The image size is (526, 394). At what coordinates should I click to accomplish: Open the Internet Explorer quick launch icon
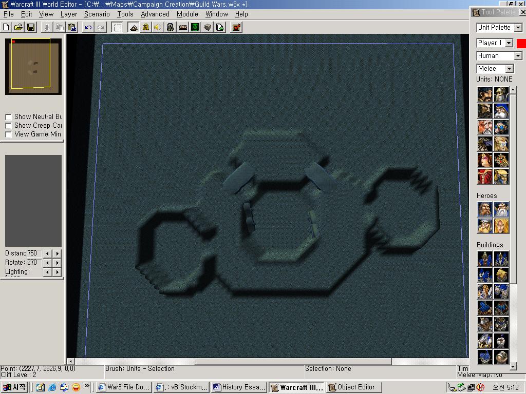[52, 387]
